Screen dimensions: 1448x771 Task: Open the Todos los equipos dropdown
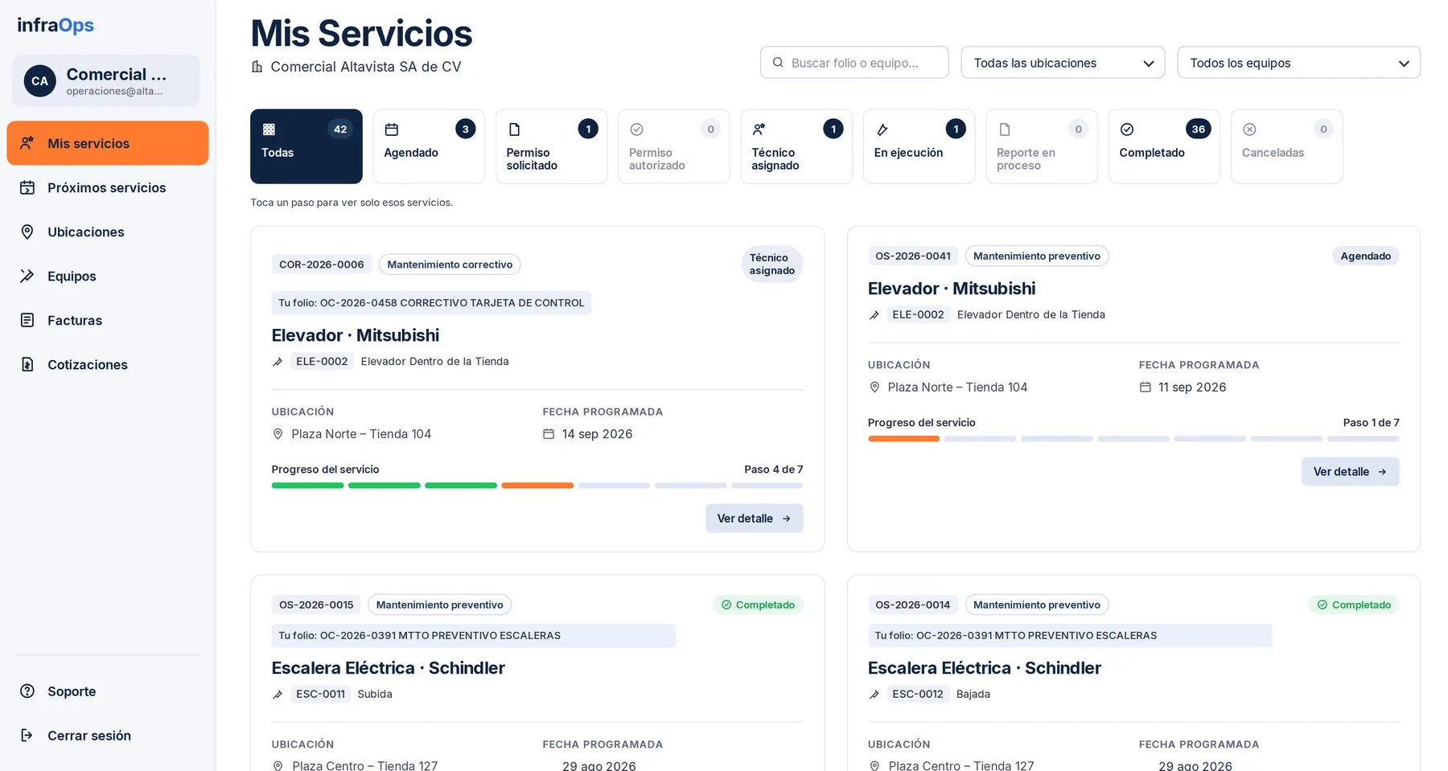[x=1298, y=63]
